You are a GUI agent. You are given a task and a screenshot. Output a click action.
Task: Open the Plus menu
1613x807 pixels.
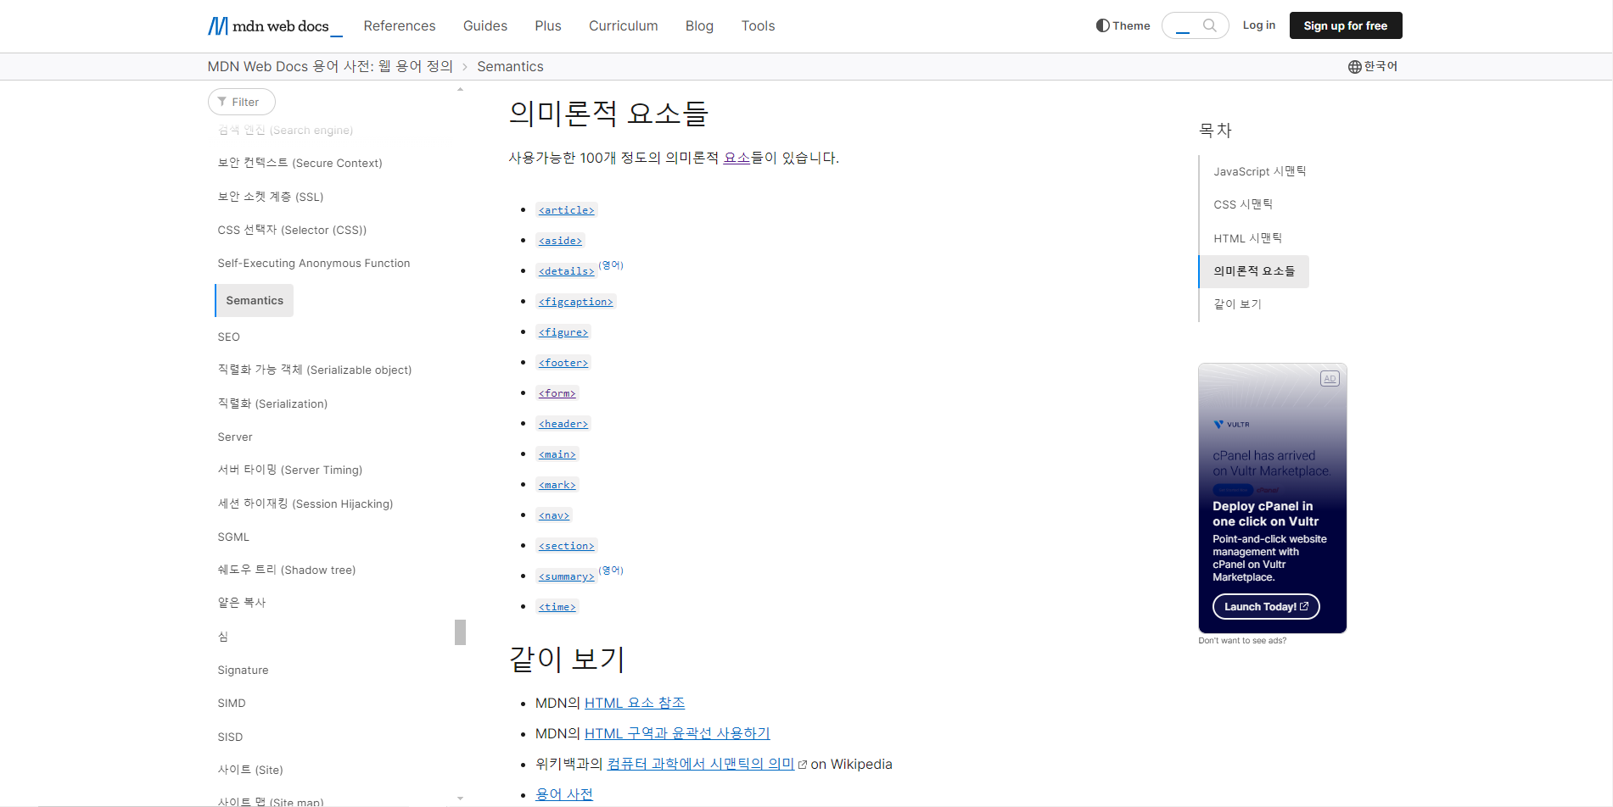pyautogui.click(x=548, y=26)
